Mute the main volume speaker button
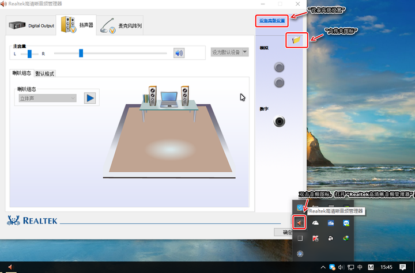Screen dimensions: 415x273 [179, 53]
